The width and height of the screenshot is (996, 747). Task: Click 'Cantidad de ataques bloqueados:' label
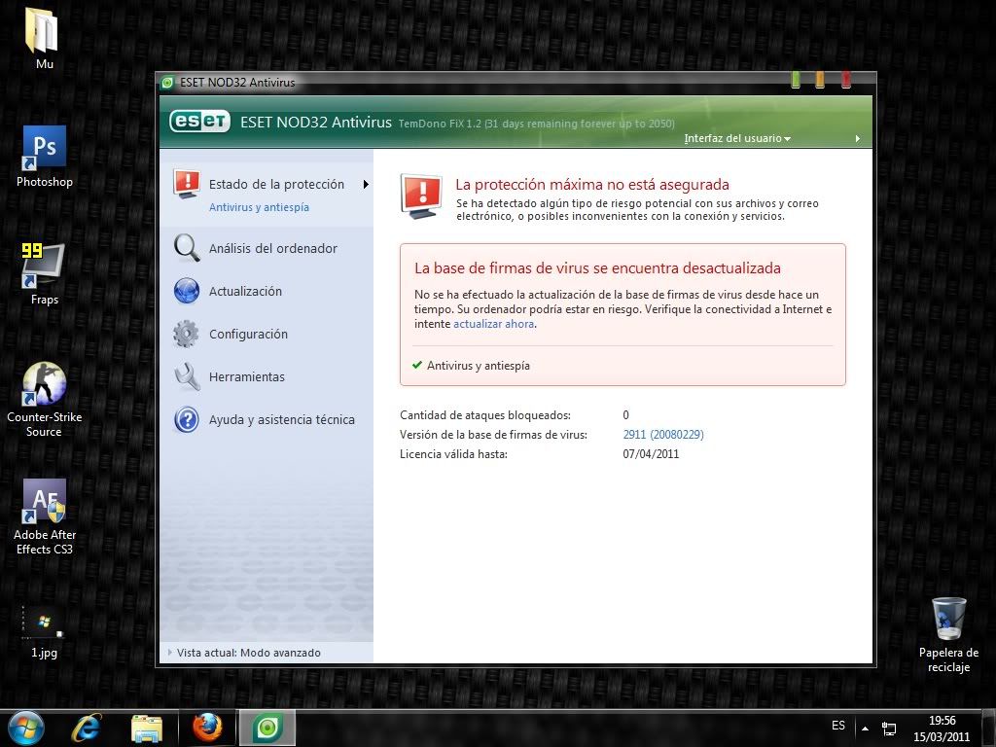point(484,414)
